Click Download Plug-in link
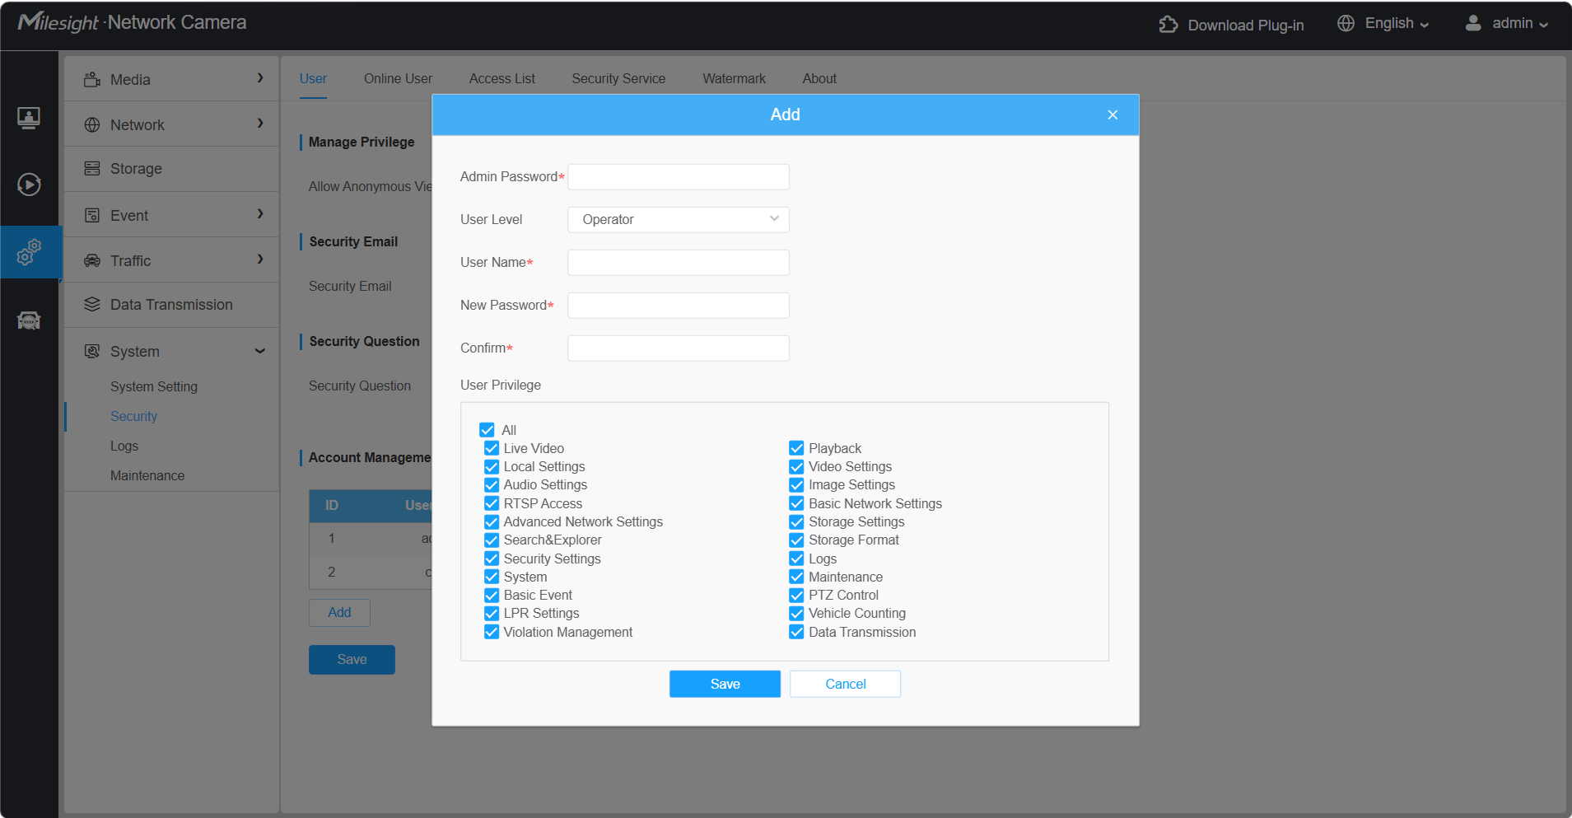This screenshot has height=818, width=1572. point(1245,26)
